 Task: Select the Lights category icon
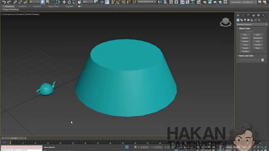click(245, 20)
